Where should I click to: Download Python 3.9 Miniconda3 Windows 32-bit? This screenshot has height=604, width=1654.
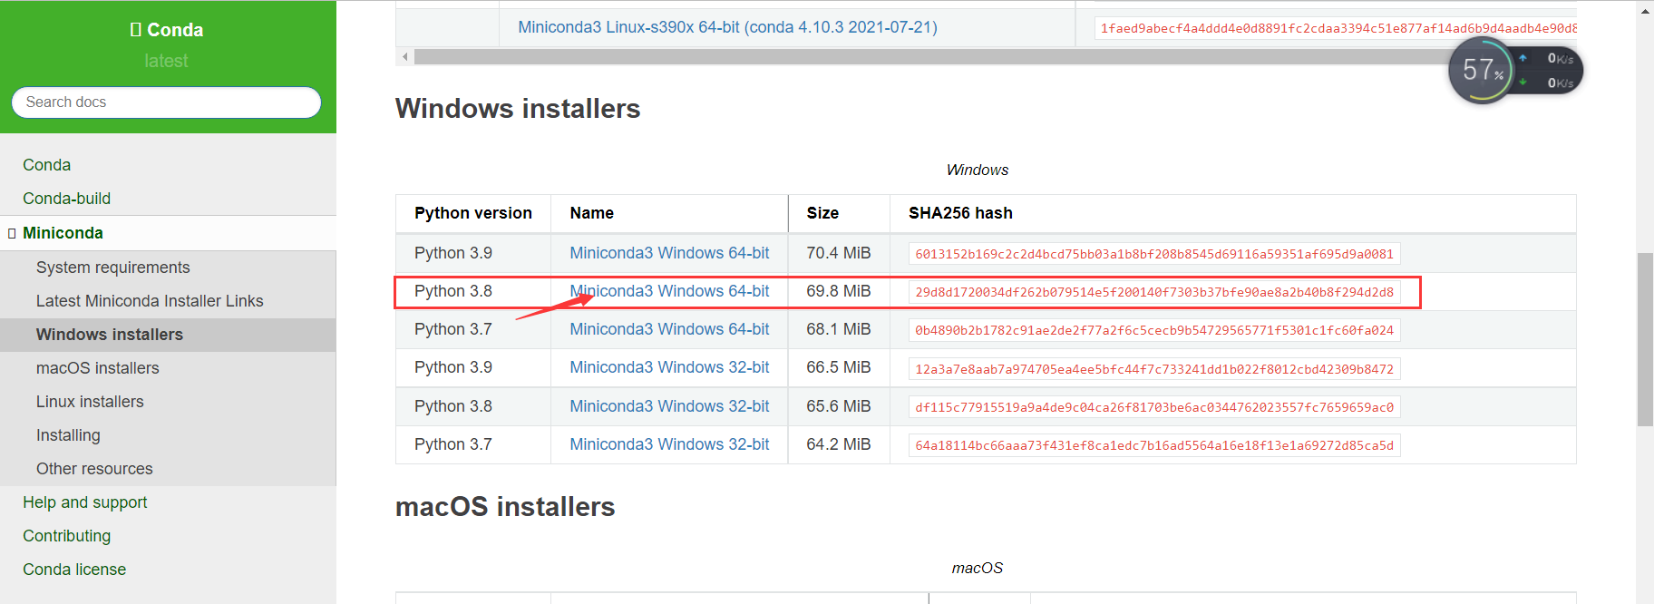(669, 367)
